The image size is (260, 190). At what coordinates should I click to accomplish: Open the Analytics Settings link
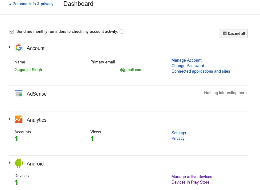tap(179, 133)
